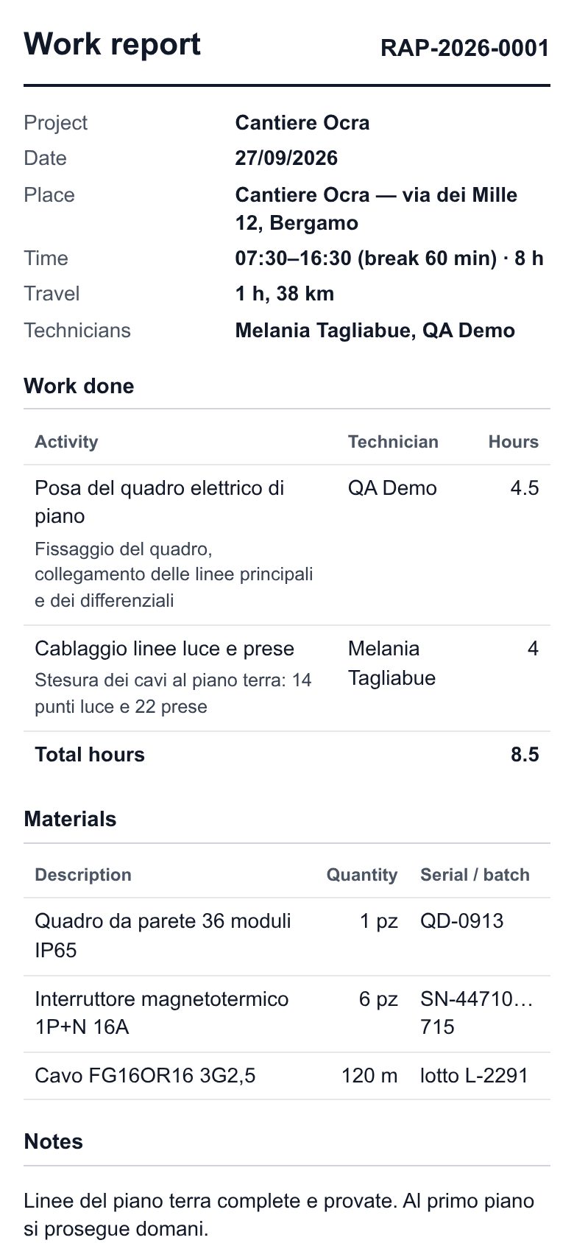Select report number RAP-2026-0001

tap(465, 48)
